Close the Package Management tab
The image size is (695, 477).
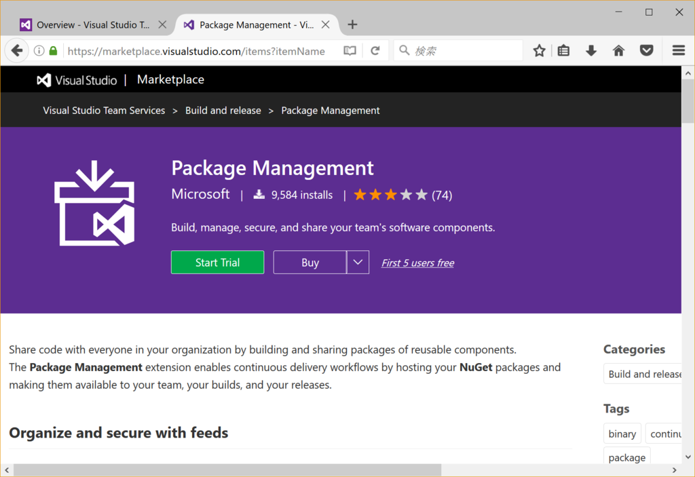325,24
